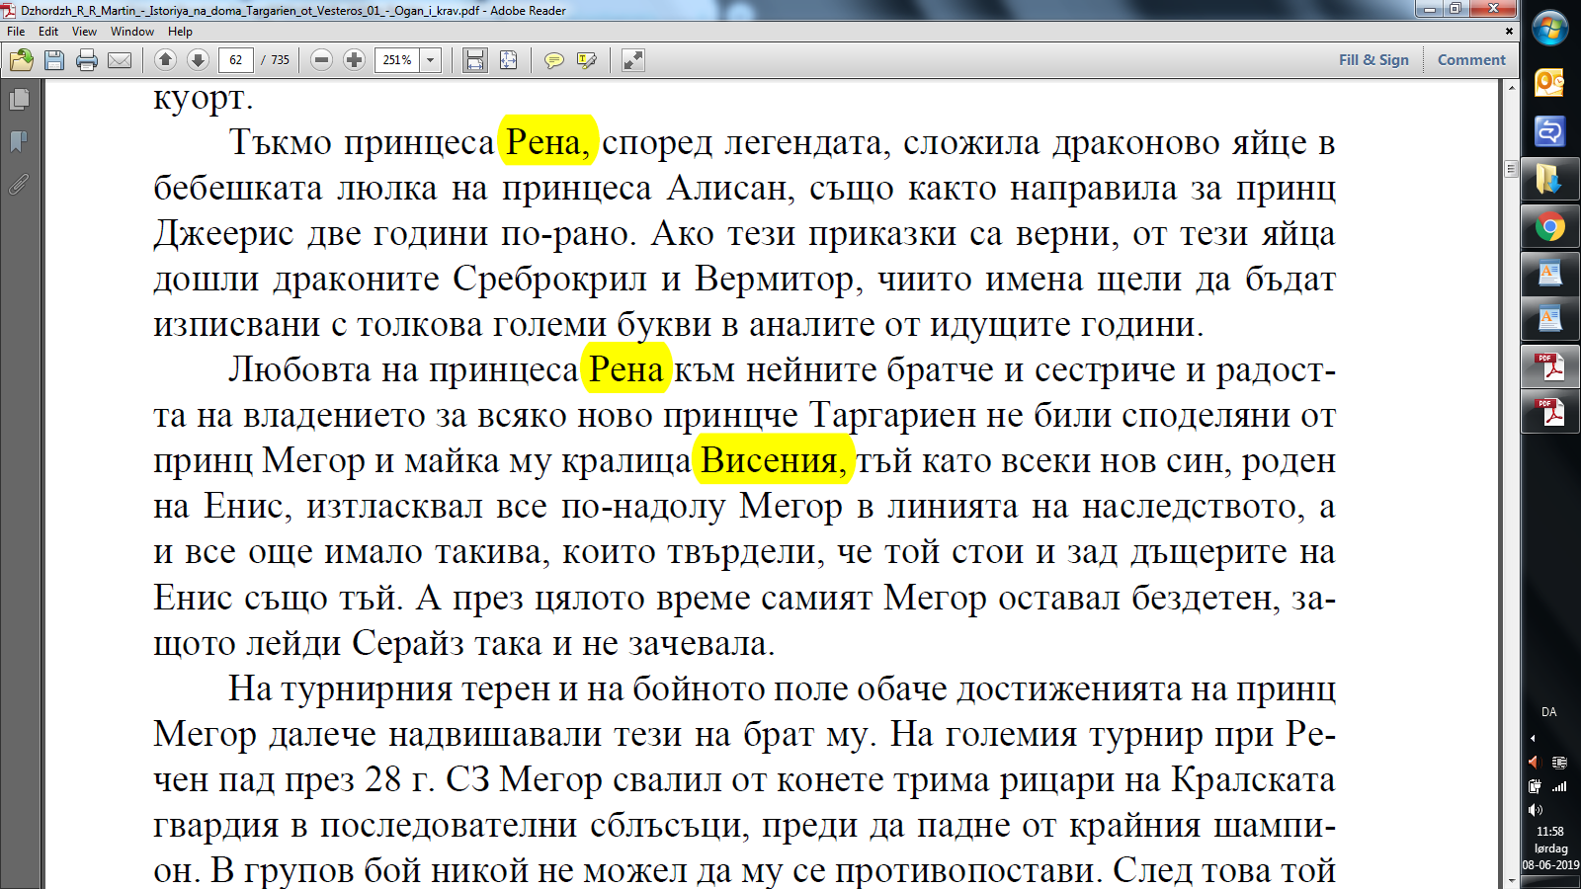This screenshot has width=1581, height=889.
Task: Open the page thumbnails panel
Action: coord(19,100)
